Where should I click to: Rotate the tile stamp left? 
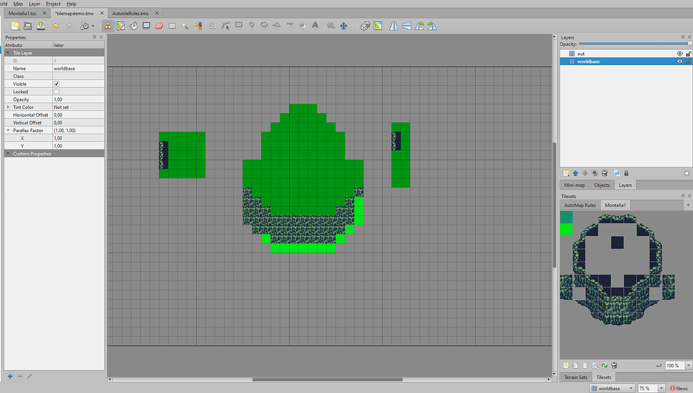(419, 25)
